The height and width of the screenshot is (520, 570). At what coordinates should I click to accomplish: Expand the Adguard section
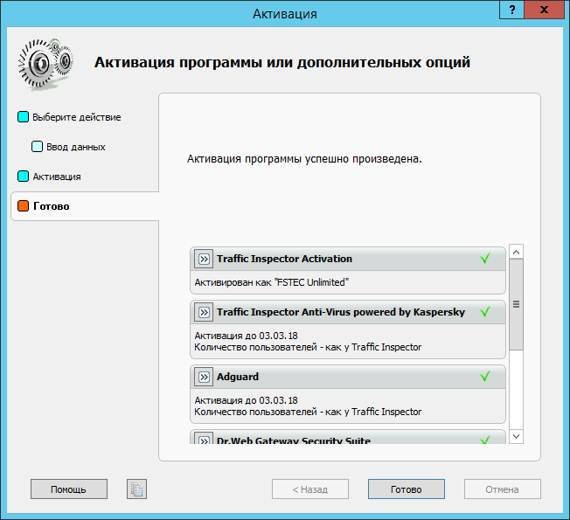(x=204, y=377)
